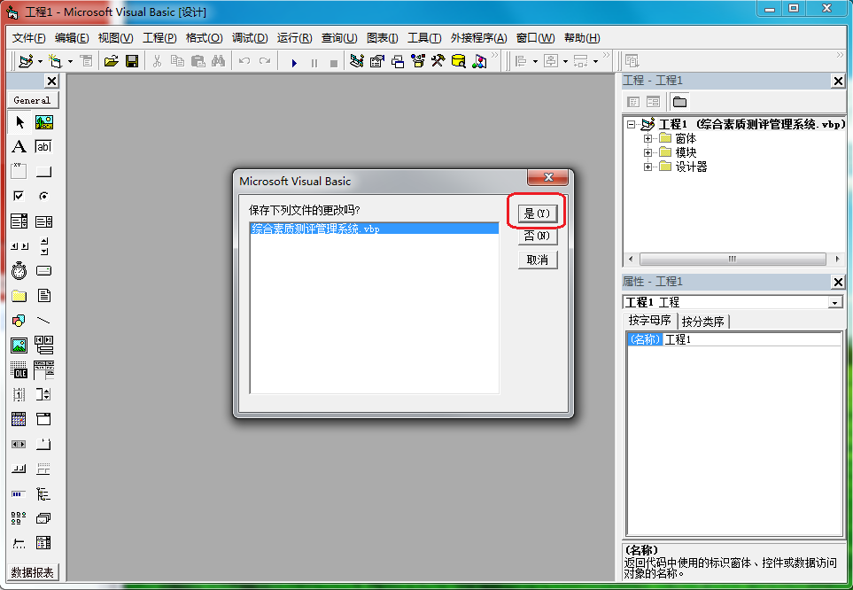This screenshot has width=853, height=590.
Task: Close the 属性 - 工程1 panel
Action: [838, 282]
